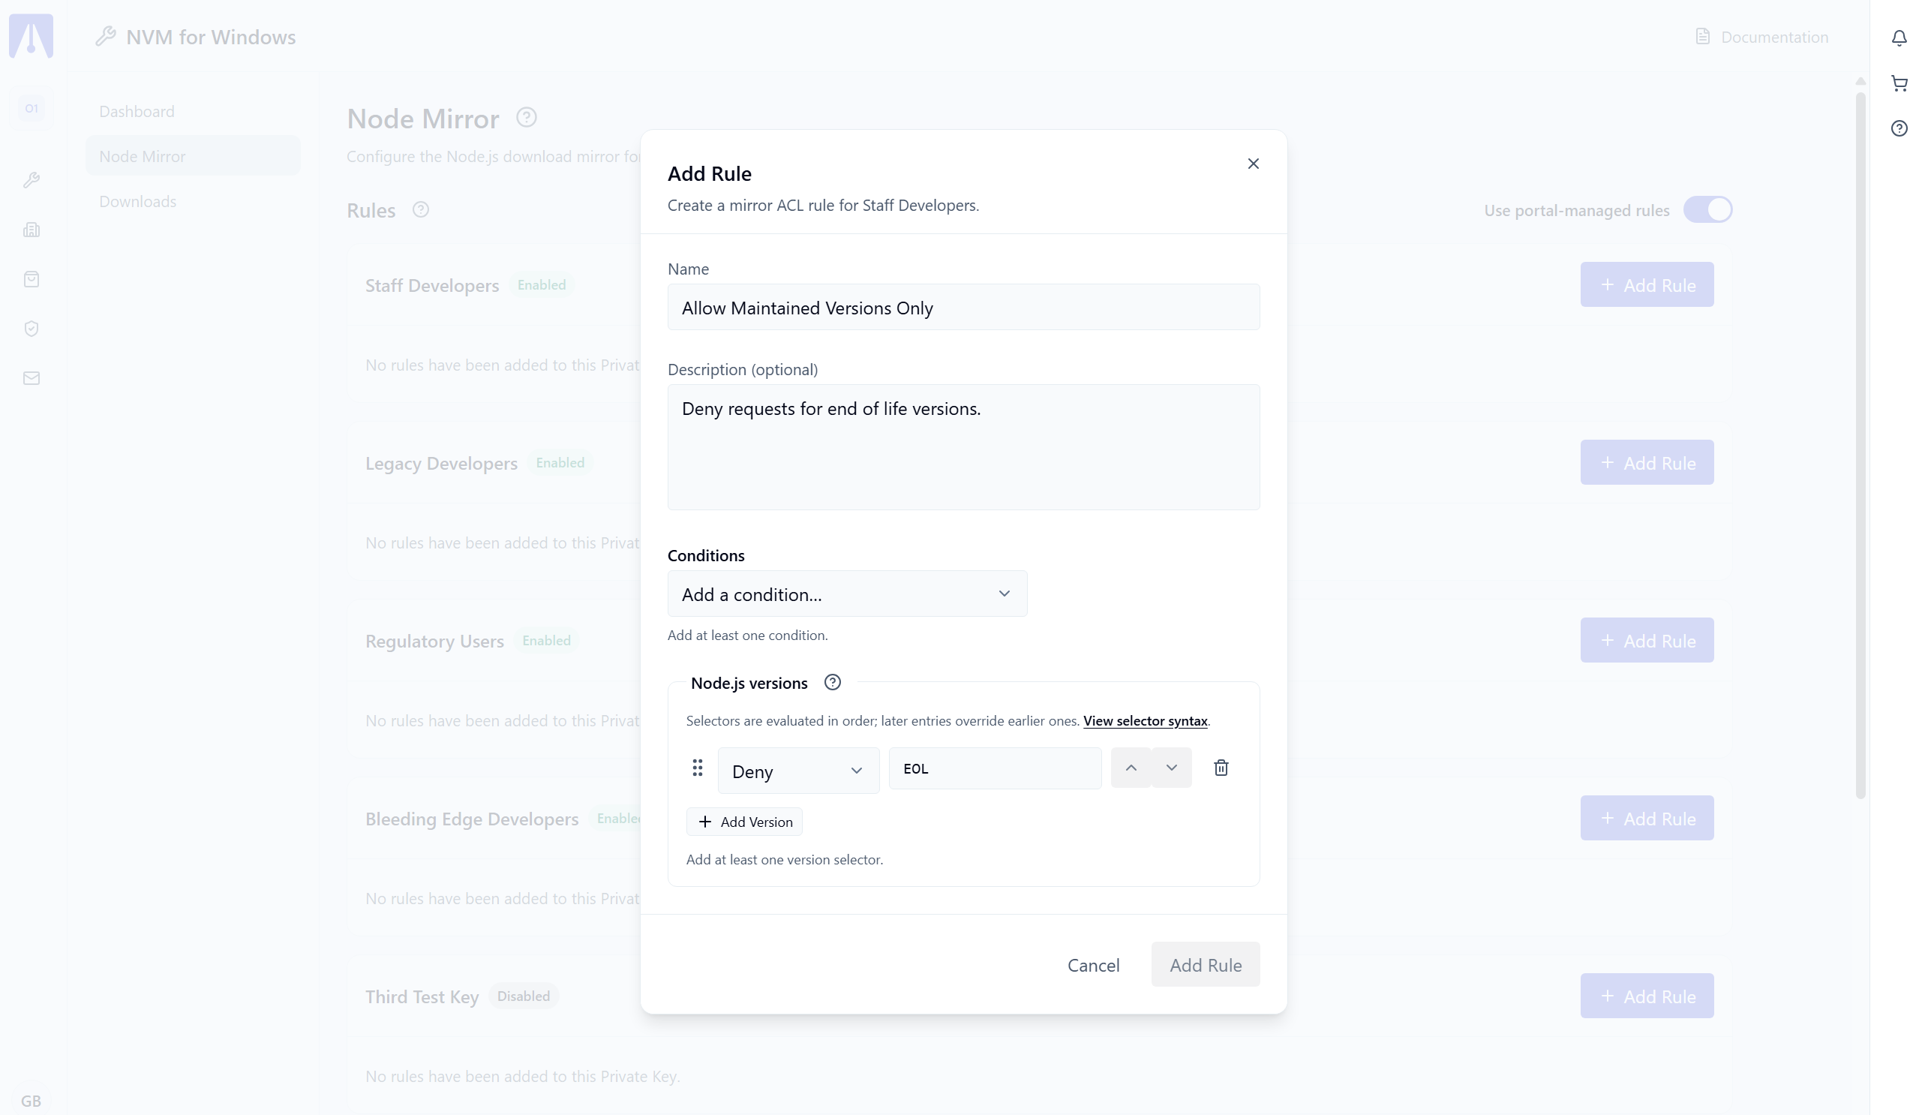Click the Node.js versions help icon
1928x1115 pixels.
tap(833, 682)
